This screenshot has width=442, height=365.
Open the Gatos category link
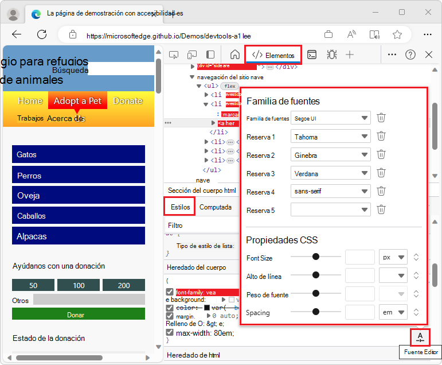tap(79, 154)
